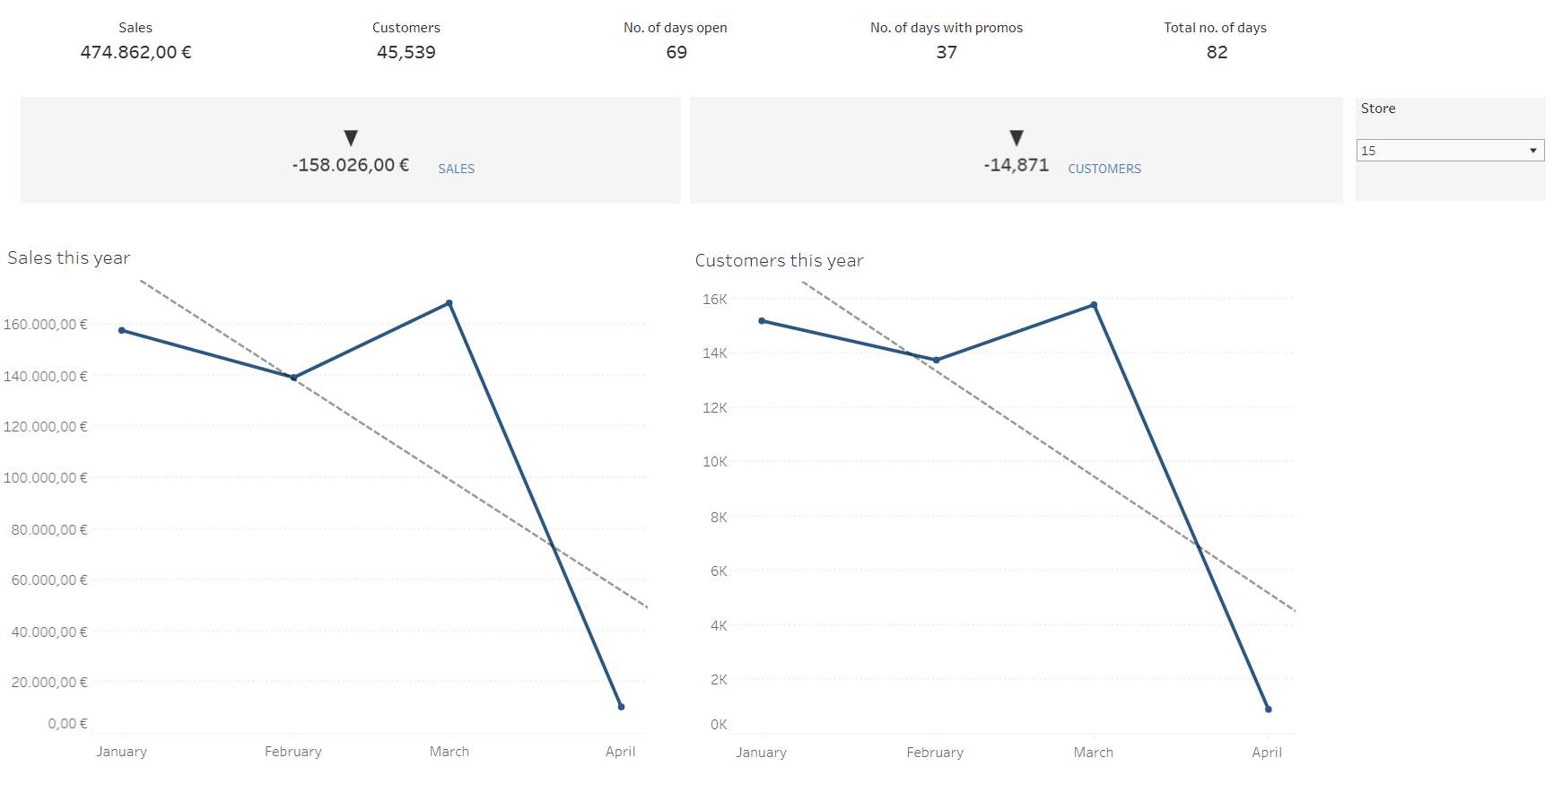Click the April data point in Sales this year
The height and width of the screenshot is (810, 1562).
(x=620, y=708)
